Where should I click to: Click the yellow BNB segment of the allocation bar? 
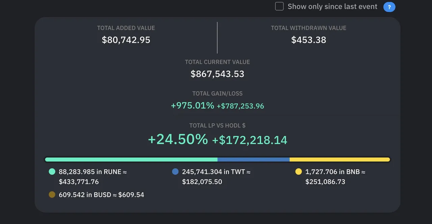pyautogui.click(x=340, y=159)
